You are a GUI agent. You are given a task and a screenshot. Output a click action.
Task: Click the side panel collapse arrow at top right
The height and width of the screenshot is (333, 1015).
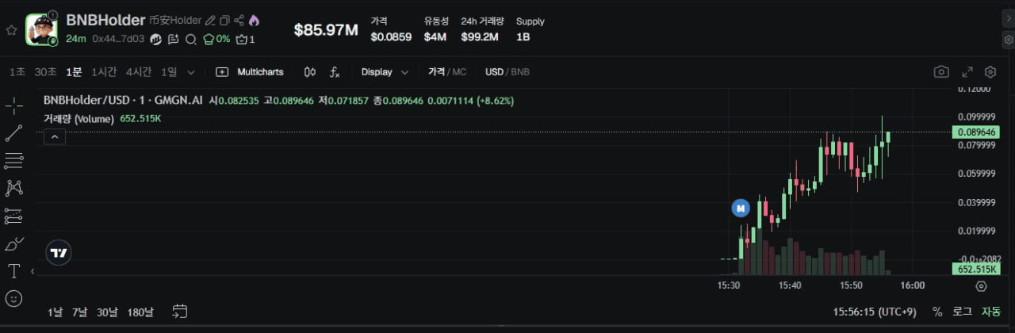click(x=1009, y=17)
